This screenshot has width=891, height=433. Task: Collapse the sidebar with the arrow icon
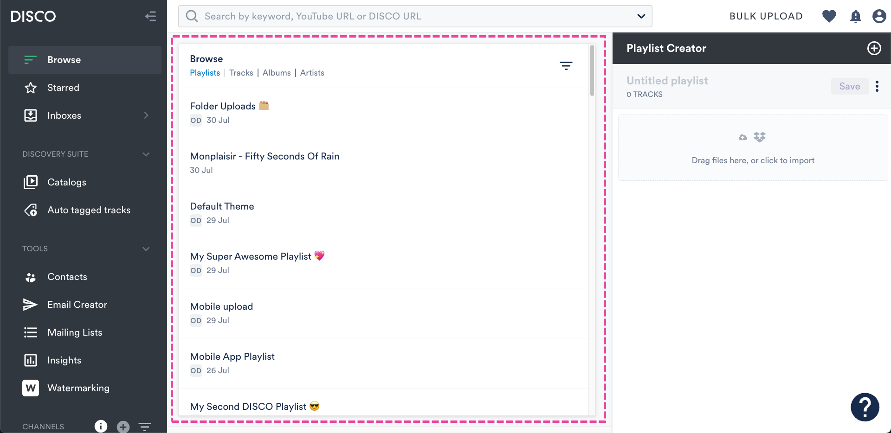pyautogui.click(x=150, y=17)
